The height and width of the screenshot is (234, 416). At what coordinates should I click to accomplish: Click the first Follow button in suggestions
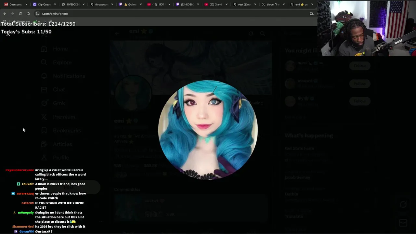coord(359,66)
